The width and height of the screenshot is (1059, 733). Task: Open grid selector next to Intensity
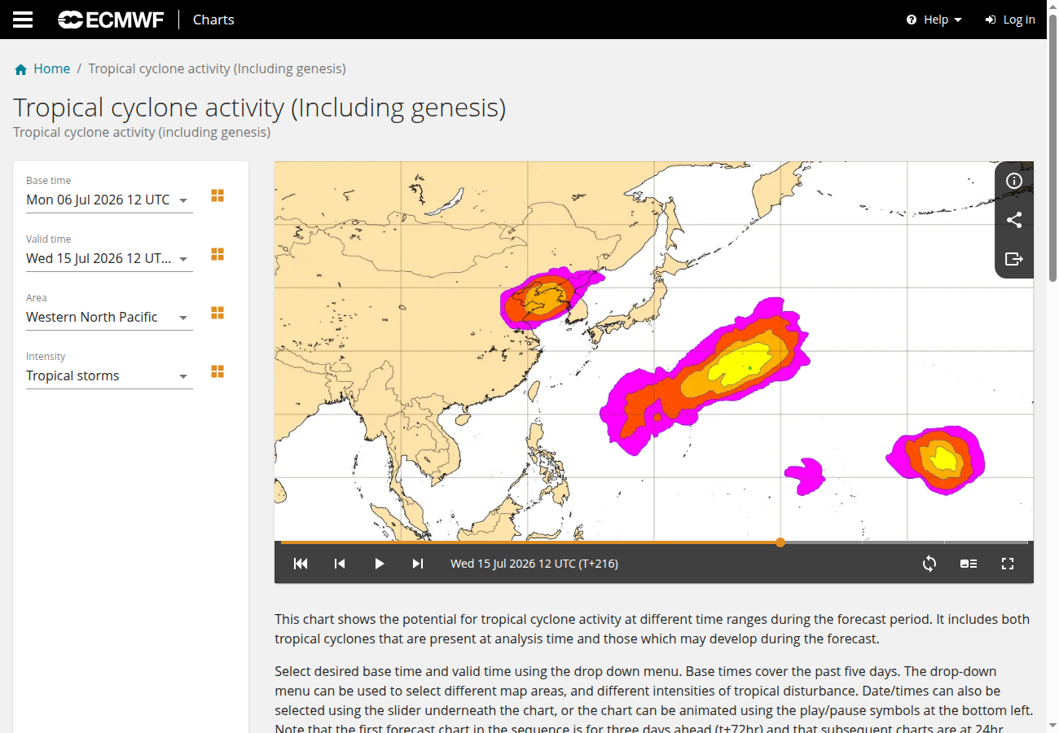[218, 371]
